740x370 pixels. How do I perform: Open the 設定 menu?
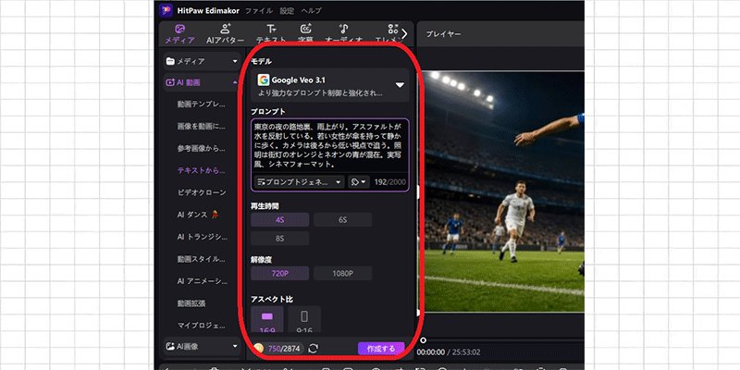(286, 11)
